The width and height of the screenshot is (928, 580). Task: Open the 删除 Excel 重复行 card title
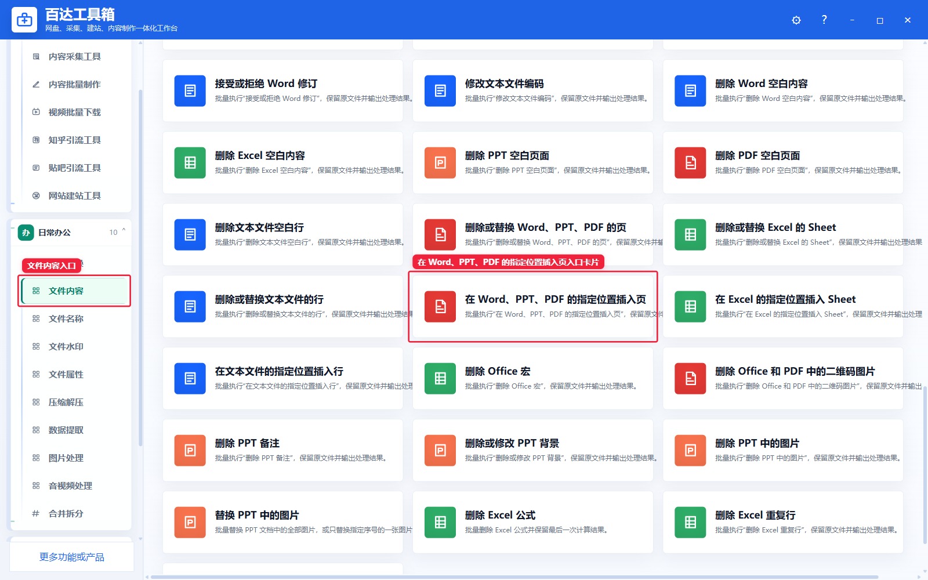(x=755, y=515)
